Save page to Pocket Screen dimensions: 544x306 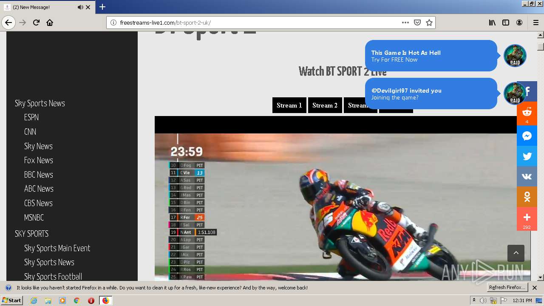pos(417,23)
